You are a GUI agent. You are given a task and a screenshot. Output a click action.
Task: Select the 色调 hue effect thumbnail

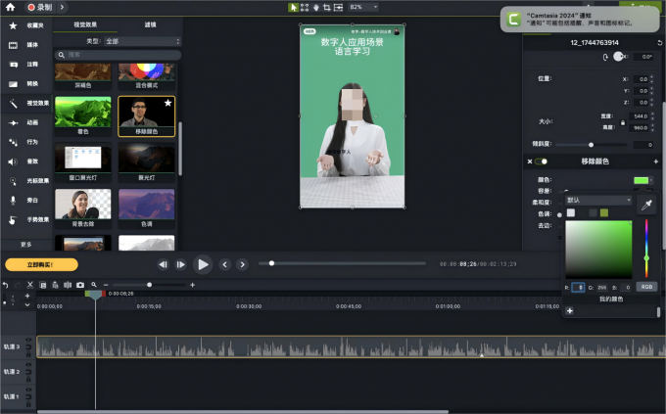tap(147, 208)
